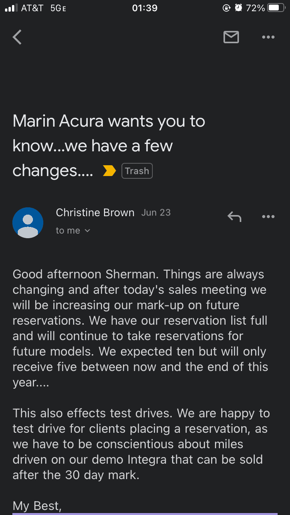Tap the "My Best," closing line

click(x=37, y=505)
